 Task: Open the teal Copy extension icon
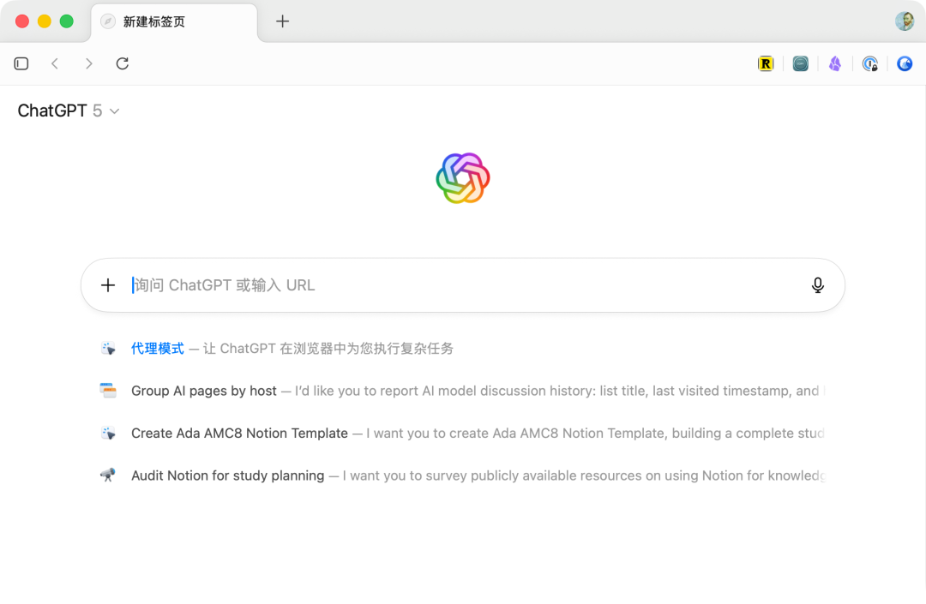[800, 63]
